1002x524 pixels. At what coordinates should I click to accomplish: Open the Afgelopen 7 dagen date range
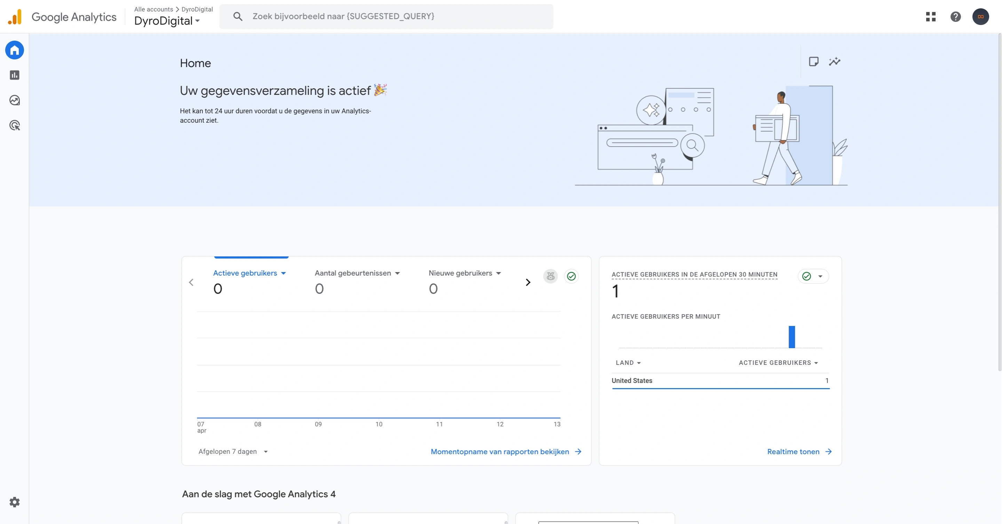coord(233,451)
